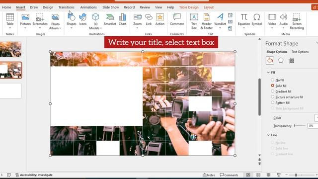Image resolution: width=318 pixels, height=179 pixels.
Task: Open the Draw tab
Action: [x=34, y=7]
